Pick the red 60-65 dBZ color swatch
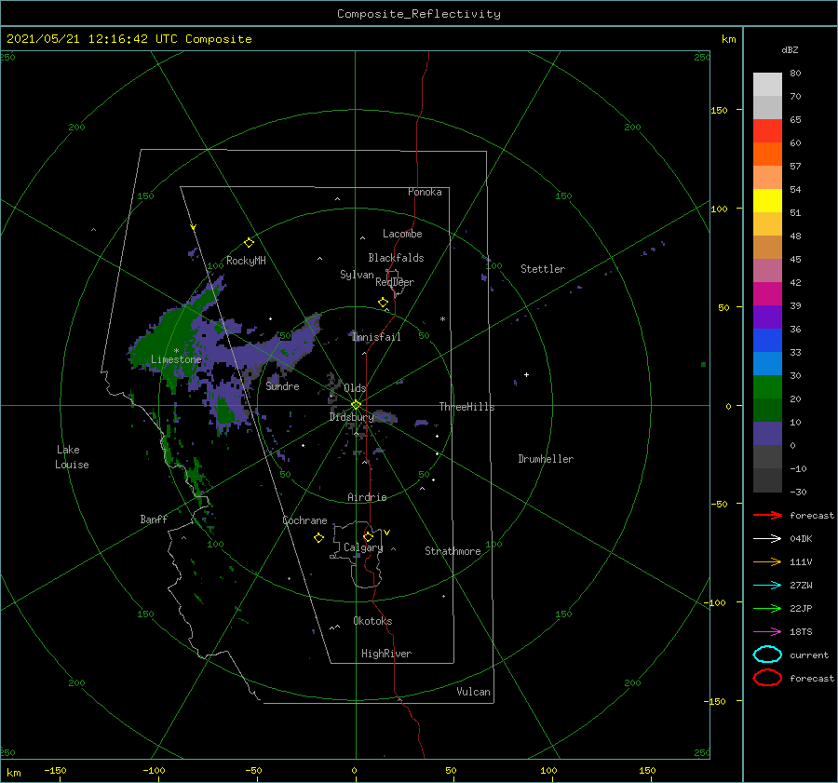The width and height of the screenshot is (838, 783). [767, 130]
